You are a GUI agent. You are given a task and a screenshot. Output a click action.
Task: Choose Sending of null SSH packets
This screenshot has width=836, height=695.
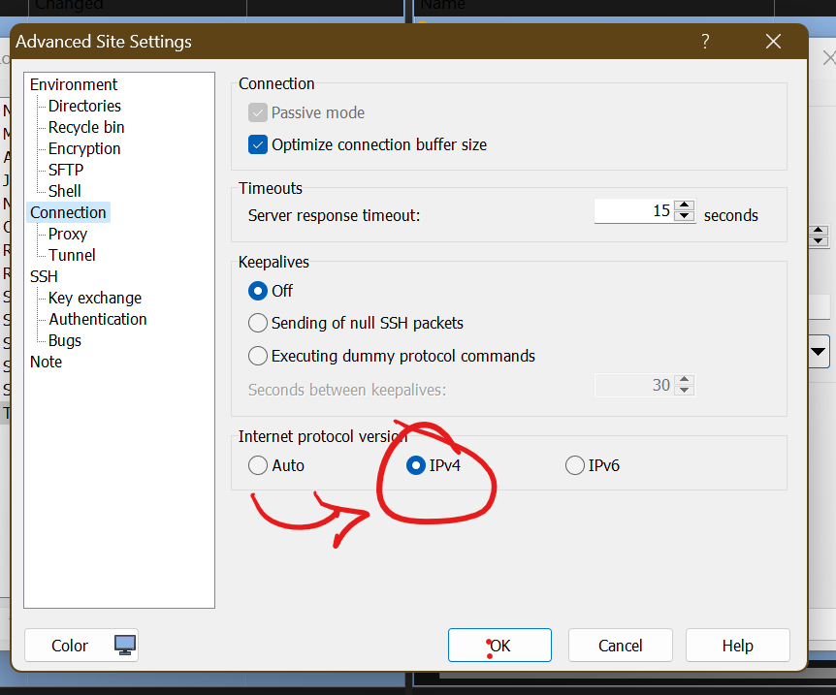258,323
